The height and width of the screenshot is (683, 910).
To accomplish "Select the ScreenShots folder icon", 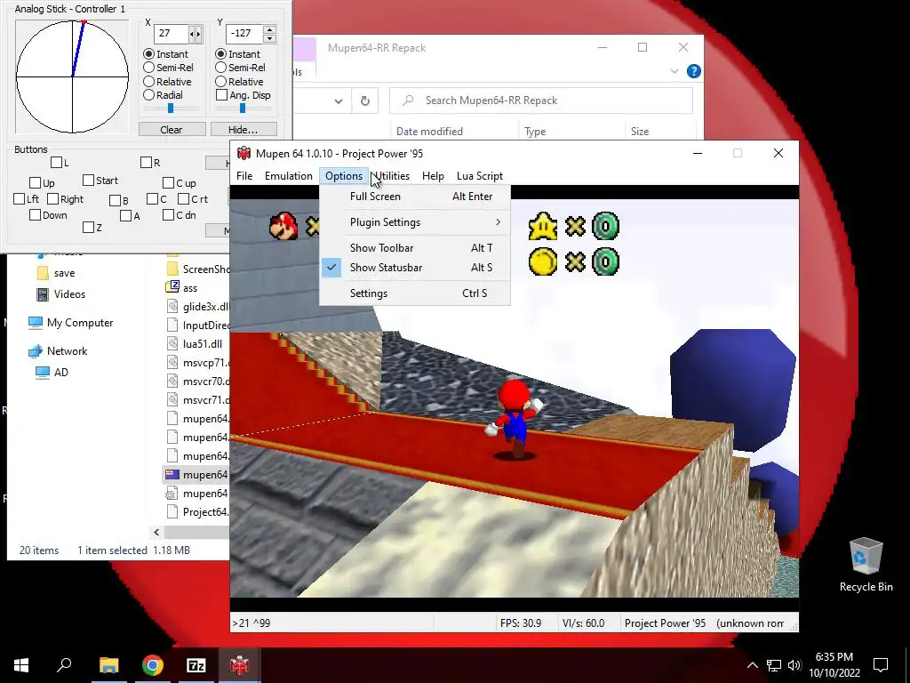I will tap(172, 269).
